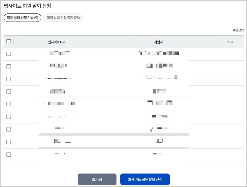Open the 회원 탈퇴 신청 불가 (25) tab
This screenshot has height=187, width=247.
[x=63, y=18]
